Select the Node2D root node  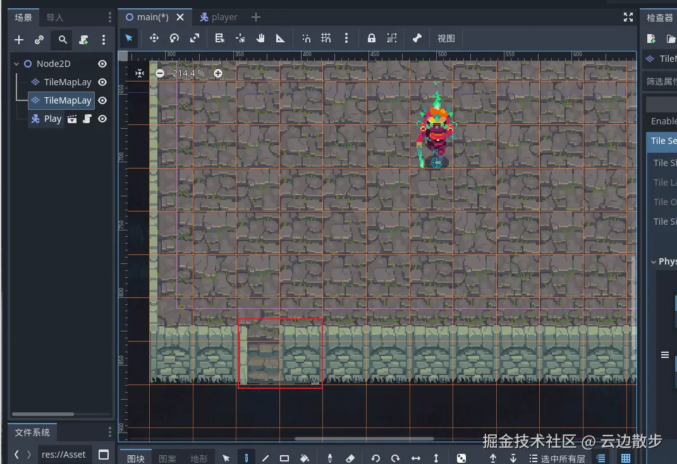coord(54,64)
